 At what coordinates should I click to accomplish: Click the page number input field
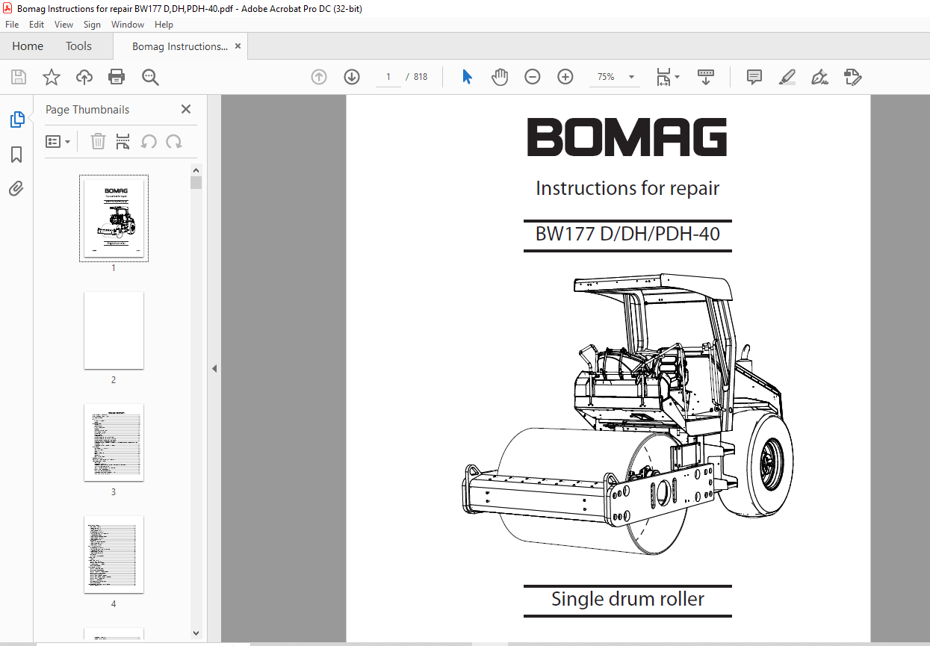click(x=388, y=77)
